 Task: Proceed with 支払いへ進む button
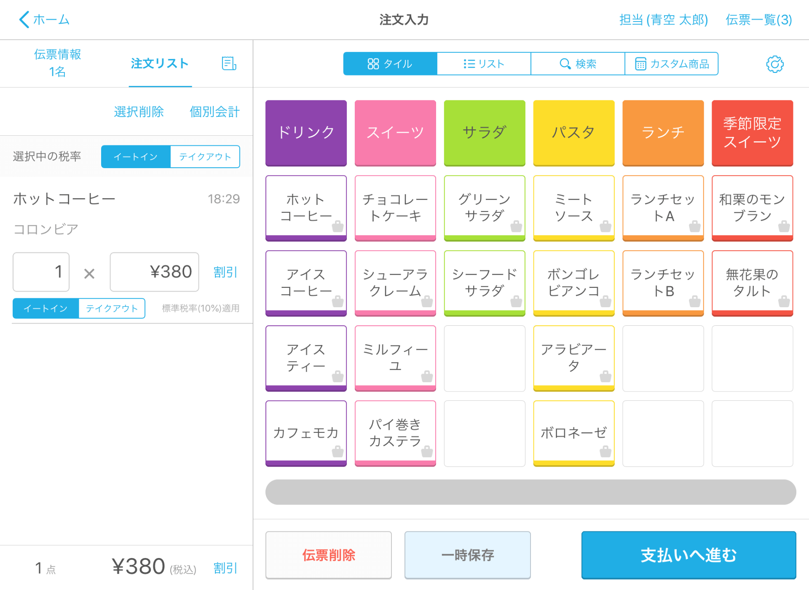tap(688, 555)
